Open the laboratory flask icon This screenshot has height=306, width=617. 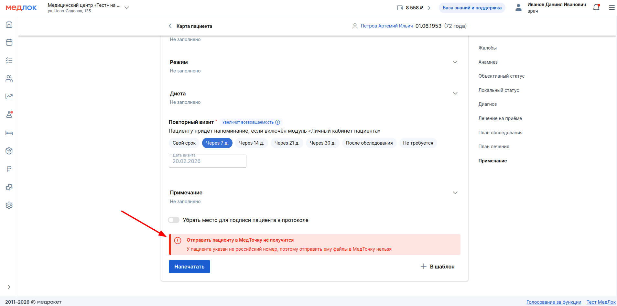(9, 115)
